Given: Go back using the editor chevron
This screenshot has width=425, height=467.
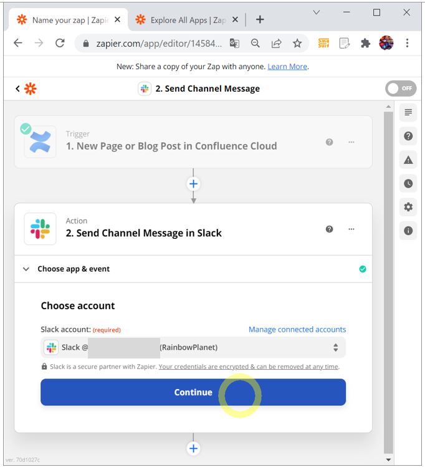Looking at the screenshot, I should (17, 89).
